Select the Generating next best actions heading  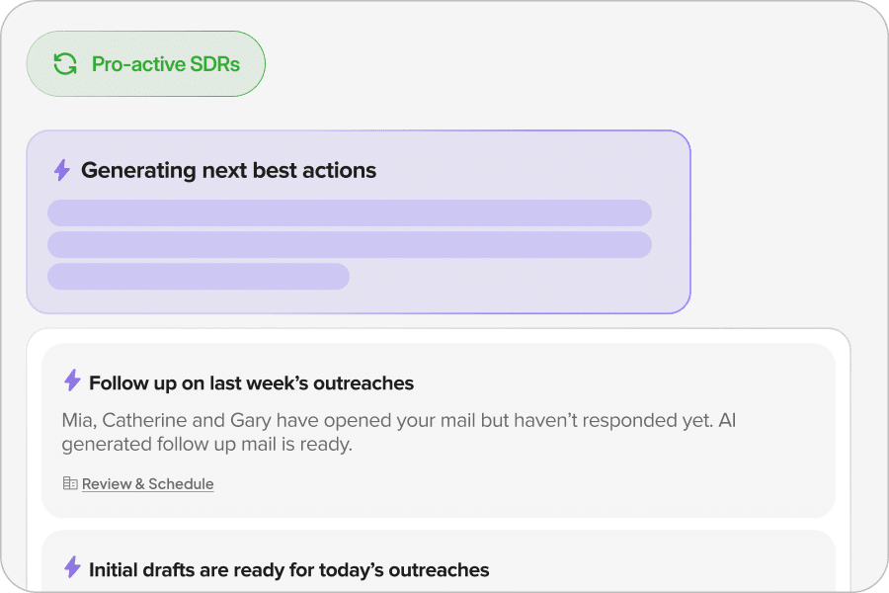pyautogui.click(x=228, y=170)
